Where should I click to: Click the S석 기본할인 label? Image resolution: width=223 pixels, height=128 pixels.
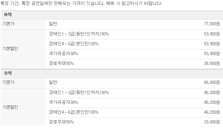pos(10,107)
